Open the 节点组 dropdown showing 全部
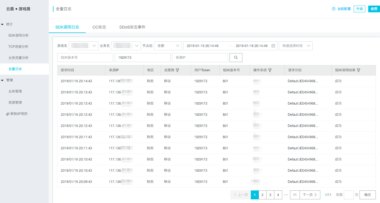 [x=168, y=46]
